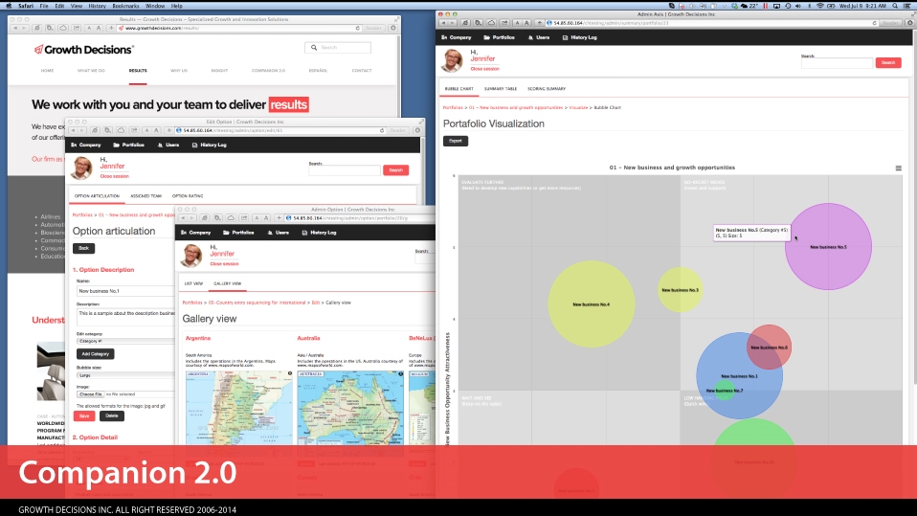
Task: Switch to Summary Table tab
Action: (x=501, y=89)
